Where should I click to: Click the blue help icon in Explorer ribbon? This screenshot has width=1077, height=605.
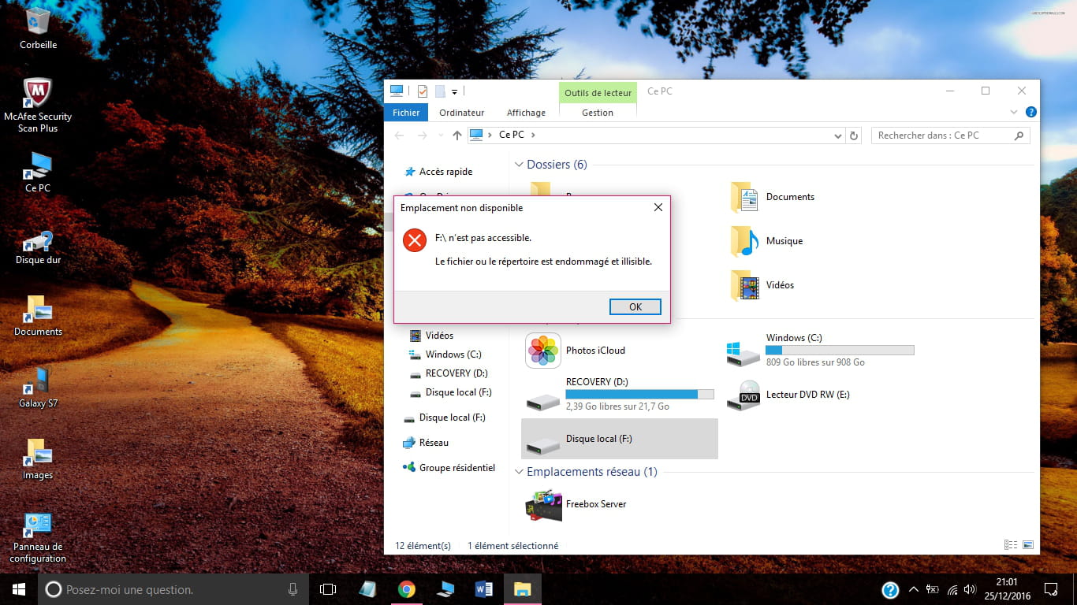(x=1030, y=113)
